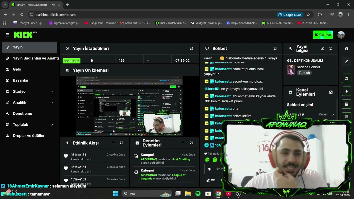Open the Windows Start menu
The image size is (354, 199).
116,193
